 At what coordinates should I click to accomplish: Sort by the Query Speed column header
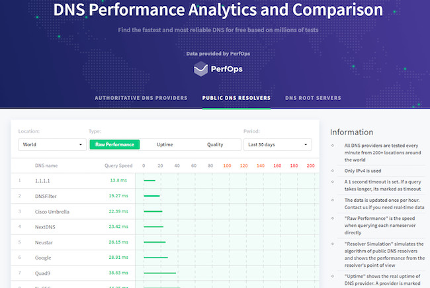(x=118, y=165)
